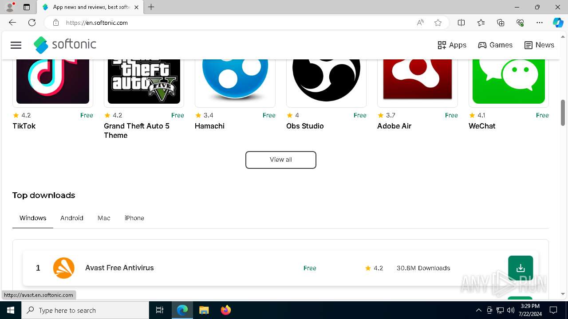Open the tab actions menu
Screen dimensions: 568x319
[x=27, y=7]
